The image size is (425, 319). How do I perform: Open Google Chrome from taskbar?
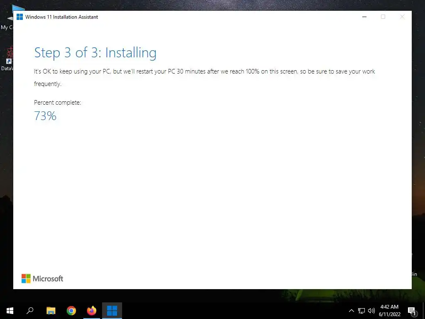[71, 311]
